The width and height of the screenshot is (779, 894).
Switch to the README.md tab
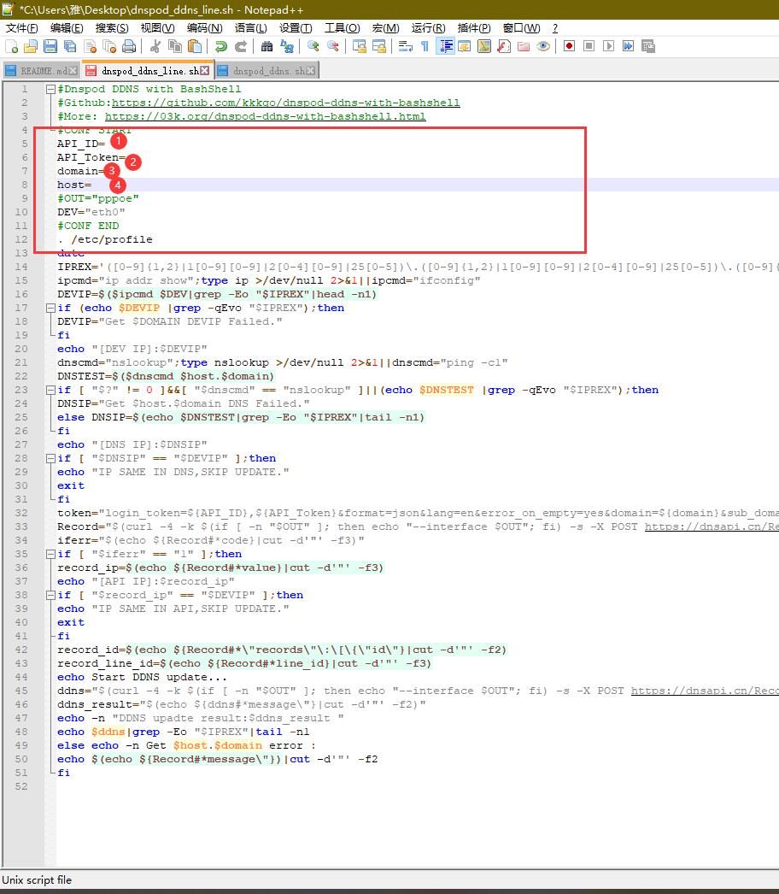tap(36, 71)
